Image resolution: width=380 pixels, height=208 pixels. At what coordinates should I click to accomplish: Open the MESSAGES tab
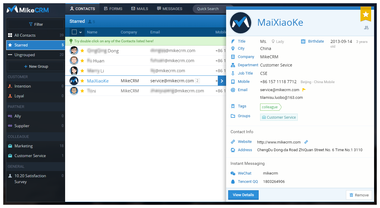[x=170, y=9]
